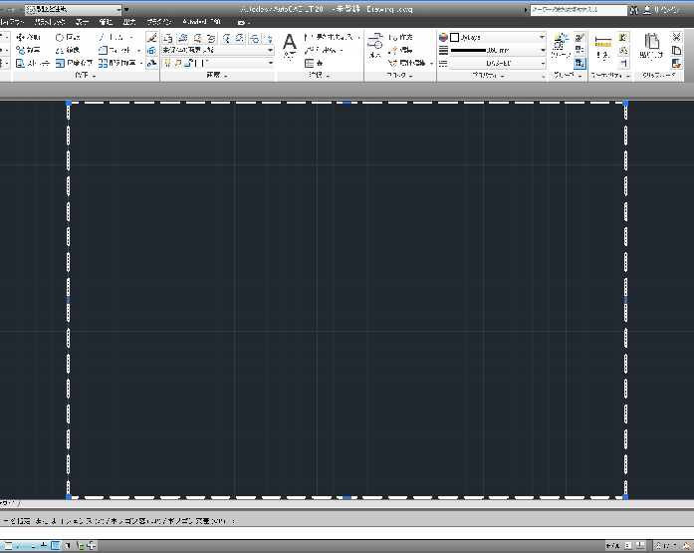Click the Linear dimension button in Annotation panel
The width and height of the screenshot is (694, 553).
point(331,37)
